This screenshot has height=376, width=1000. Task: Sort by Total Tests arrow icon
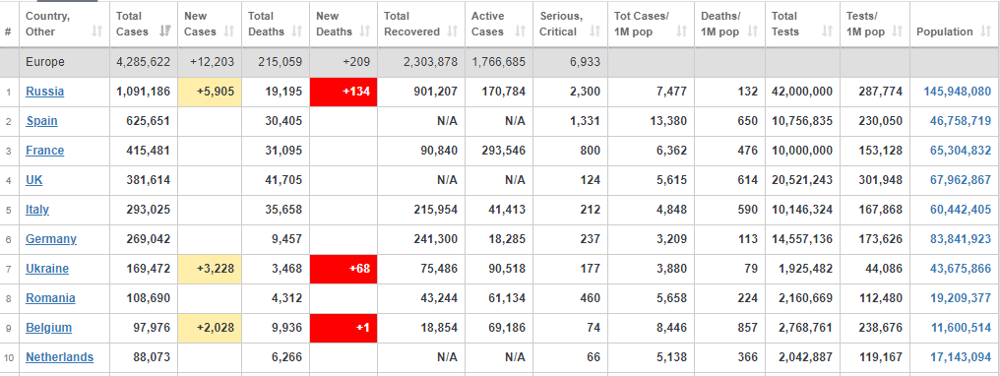tap(827, 31)
